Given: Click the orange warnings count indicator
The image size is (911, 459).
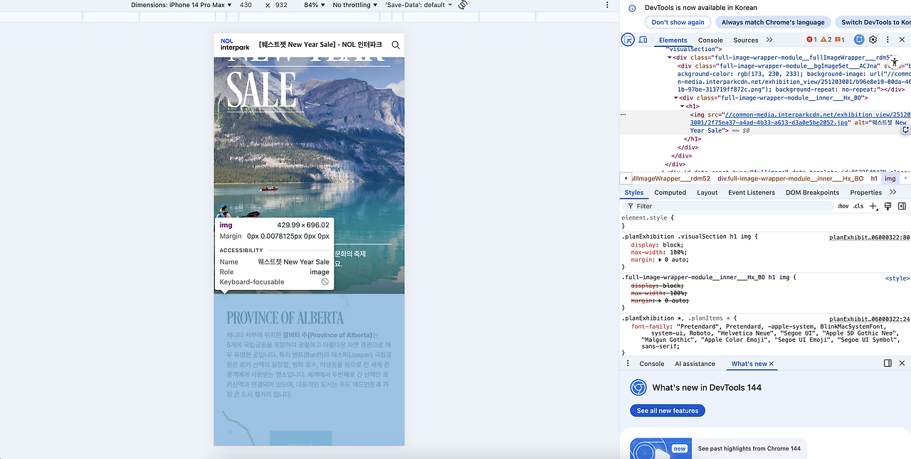Looking at the screenshot, I should [826, 40].
